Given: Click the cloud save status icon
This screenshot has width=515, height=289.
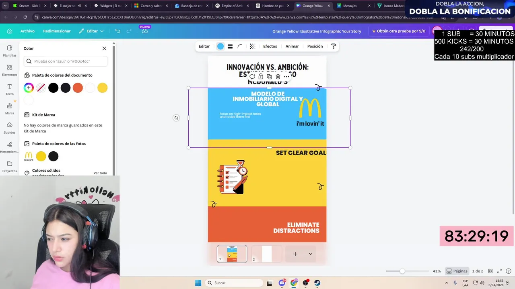Looking at the screenshot, I should click(145, 31).
